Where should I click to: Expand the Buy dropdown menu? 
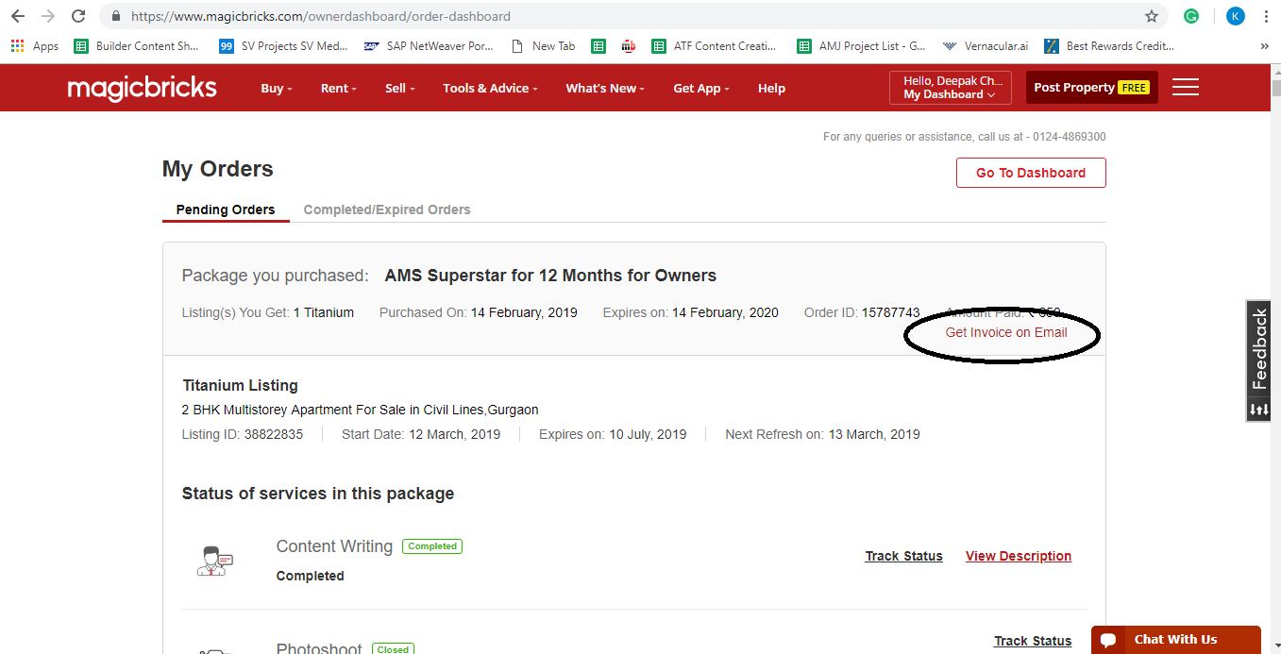pyautogui.click(x=276, y=88)
